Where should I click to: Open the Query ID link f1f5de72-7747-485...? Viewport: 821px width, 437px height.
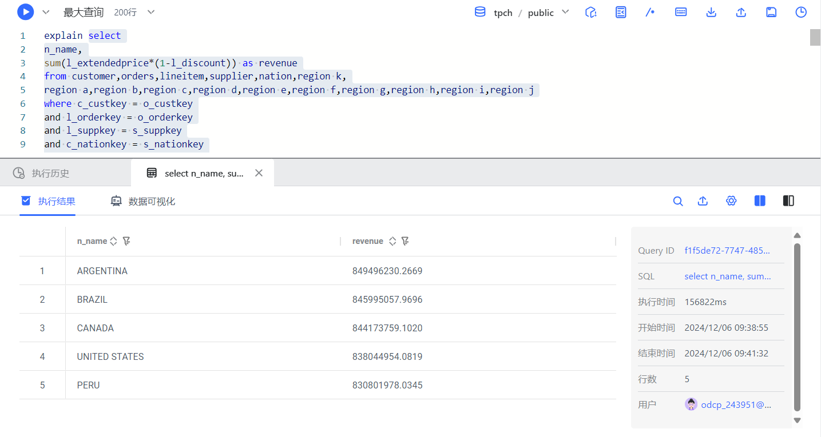coord(727,251)
